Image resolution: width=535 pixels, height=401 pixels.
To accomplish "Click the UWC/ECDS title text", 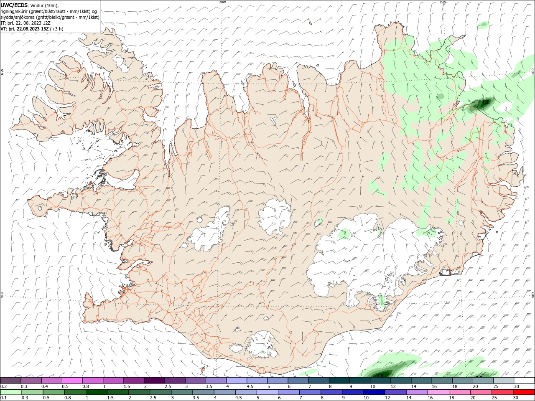I will [x=14, y=5].
